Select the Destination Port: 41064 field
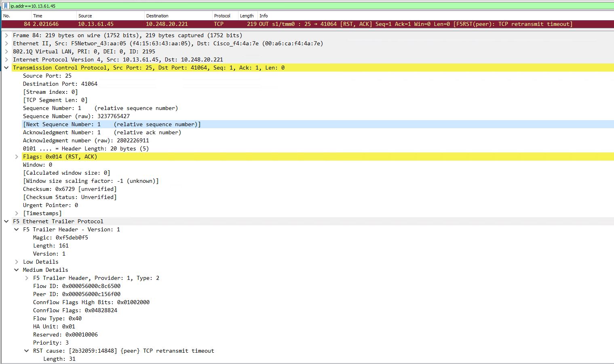 coord(60,84)
